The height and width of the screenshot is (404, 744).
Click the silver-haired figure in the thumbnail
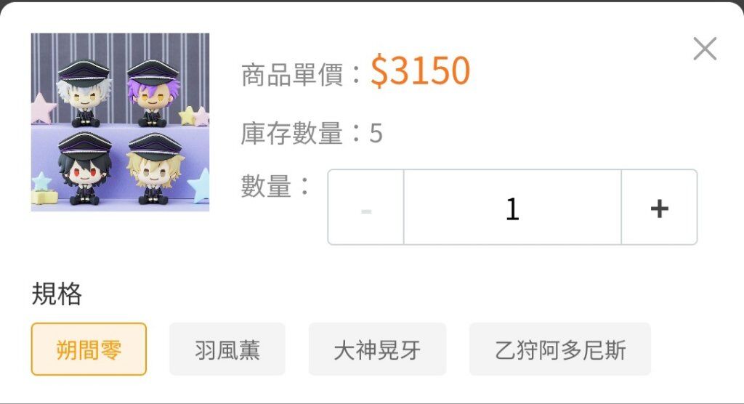pos(84,94)
